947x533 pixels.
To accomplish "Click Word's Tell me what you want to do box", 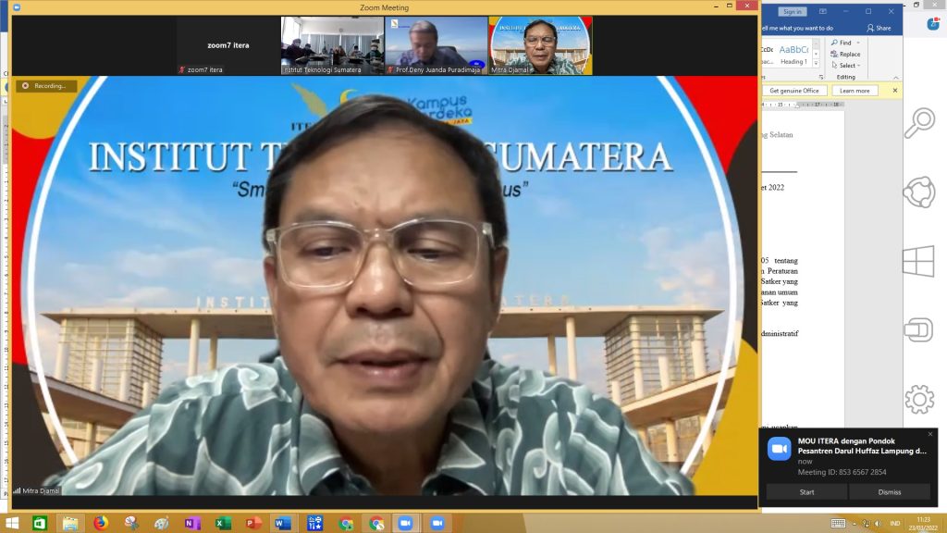I will point(797,28).
